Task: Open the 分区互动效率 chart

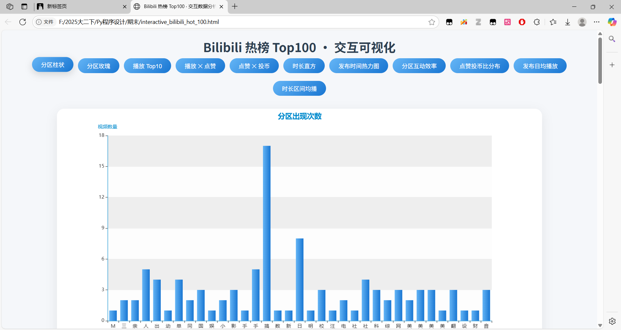Action: (x=419, y=66)
